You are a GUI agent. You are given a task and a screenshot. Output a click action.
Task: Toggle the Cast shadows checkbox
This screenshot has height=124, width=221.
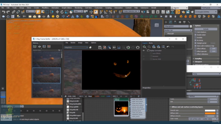(x=195, y=32)
